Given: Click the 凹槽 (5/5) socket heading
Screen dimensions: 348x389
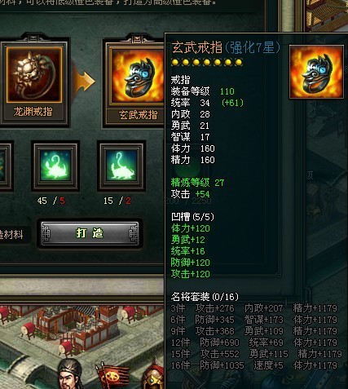Looking at the screenshot, I should coord(192,217).
